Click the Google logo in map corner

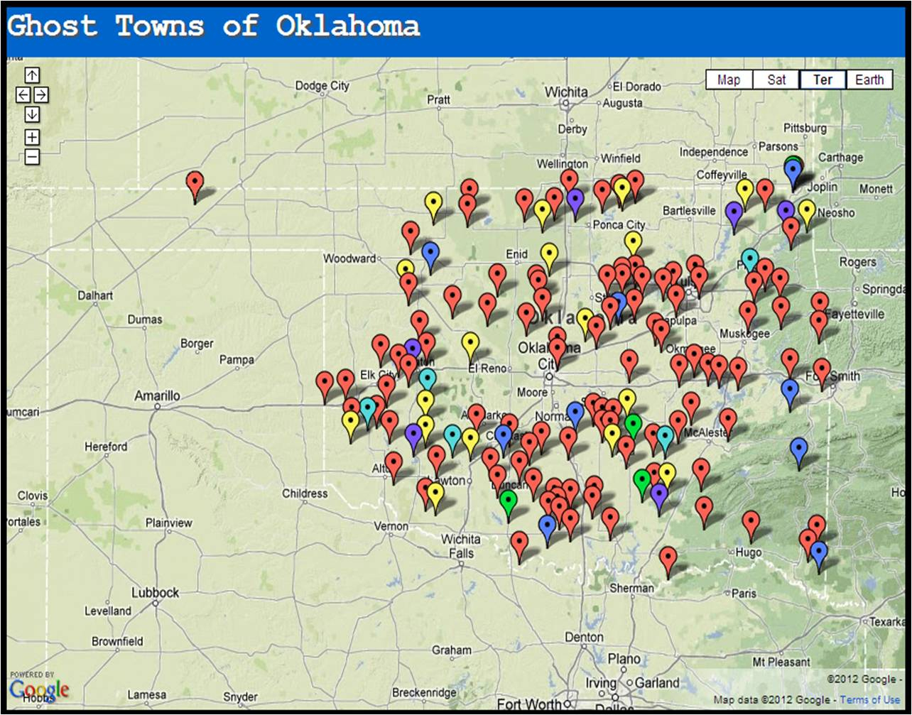[x=39, y=689]
